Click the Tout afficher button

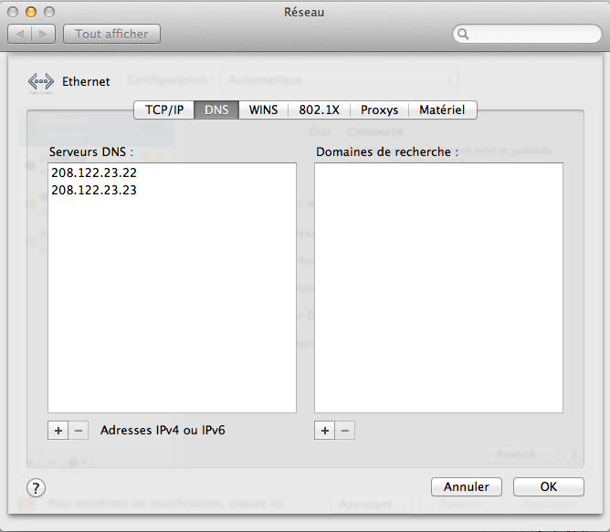tap(111, 35)
